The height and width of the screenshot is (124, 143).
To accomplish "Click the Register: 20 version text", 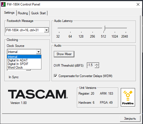I will (x=86, y=94).
